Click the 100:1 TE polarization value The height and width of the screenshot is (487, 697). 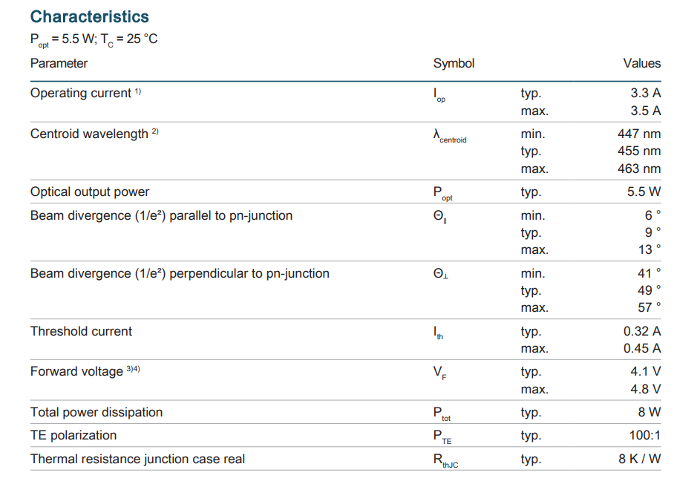(x=644, y=435)
